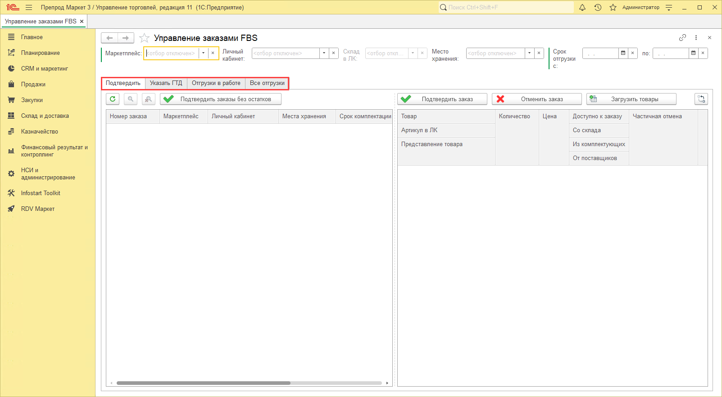
Task: Add form to favorites with star icon
Action: click(144, 38)
